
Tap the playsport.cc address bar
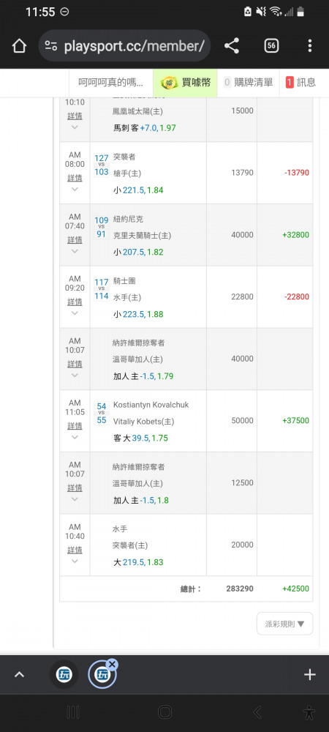pyautogui.click(x=124, y=45)
